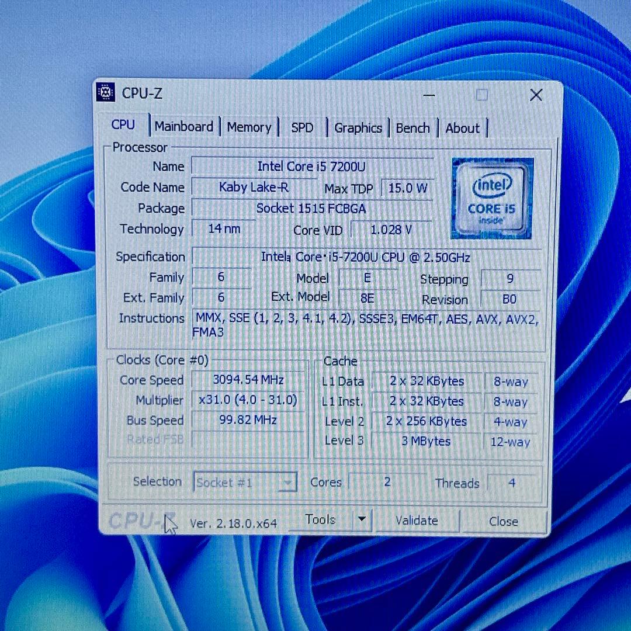631x631 pixels.
Task: Click the Code Name value 'Kaby Lake-R'
Action: click(254, 187)
